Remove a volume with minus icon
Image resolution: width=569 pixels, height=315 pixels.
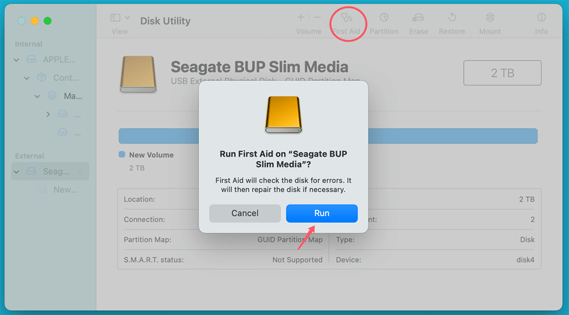point(317,18)
